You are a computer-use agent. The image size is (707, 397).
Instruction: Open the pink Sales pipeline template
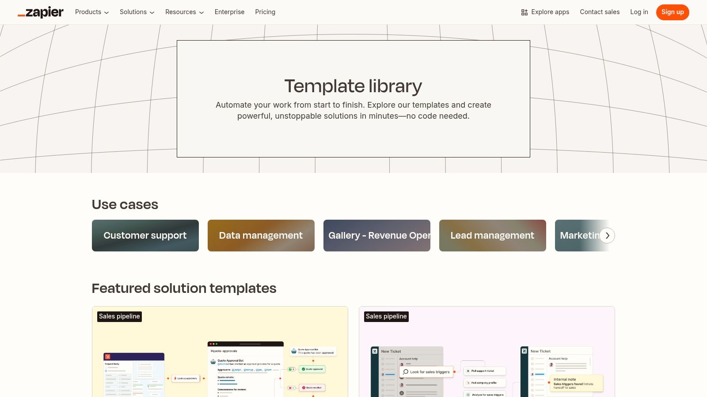(x=487, y=353)
